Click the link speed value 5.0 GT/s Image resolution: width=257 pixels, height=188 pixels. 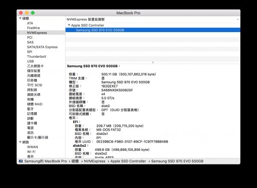click(108, 98)
